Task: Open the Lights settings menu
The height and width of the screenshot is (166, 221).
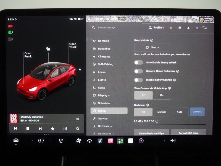Action: tap(99, 80)
